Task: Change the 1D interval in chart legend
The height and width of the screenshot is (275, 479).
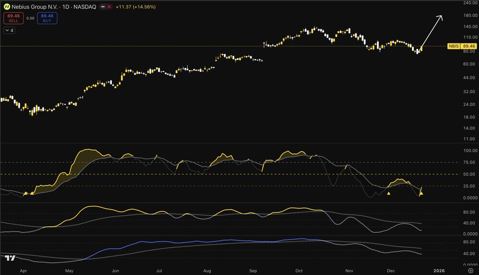Action: (x=65, y=7)
